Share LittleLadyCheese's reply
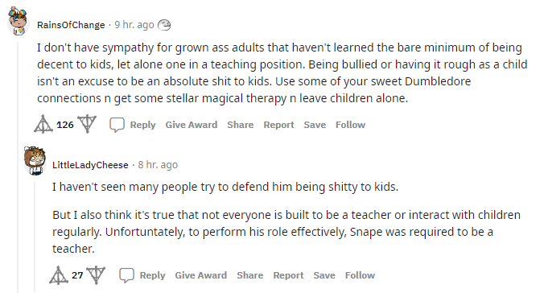544x293 pixels. tap(249, 275)
